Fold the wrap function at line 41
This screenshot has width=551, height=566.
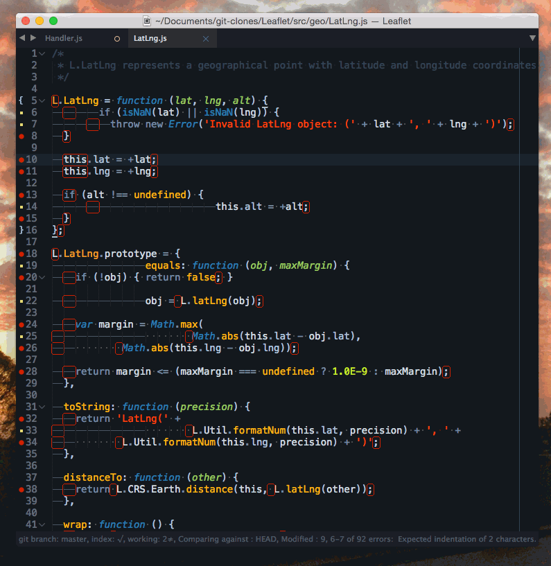[44, 524]
